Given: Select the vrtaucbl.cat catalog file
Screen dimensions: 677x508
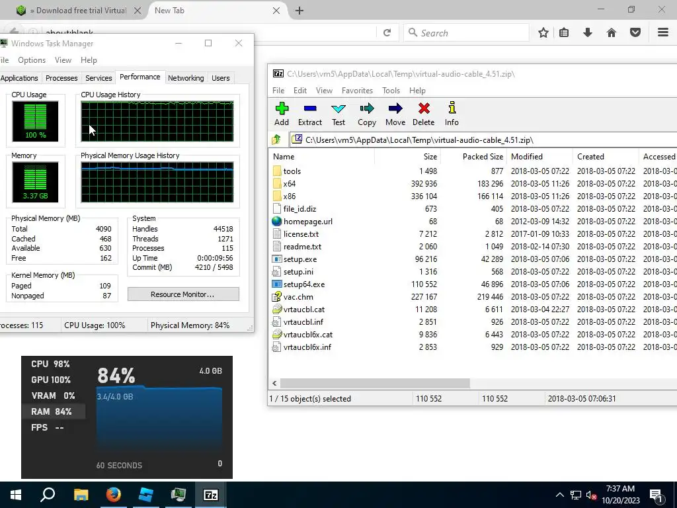Looking at the screenshot, I should click(298, 310).
